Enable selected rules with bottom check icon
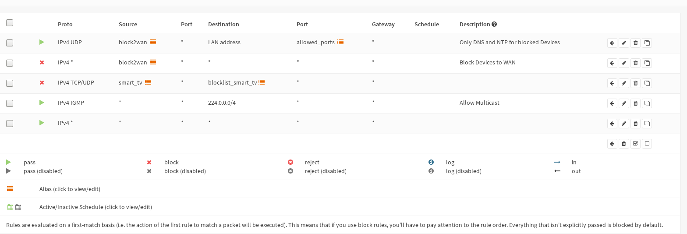This screenshot has width=687, height=234. [635, 144]
